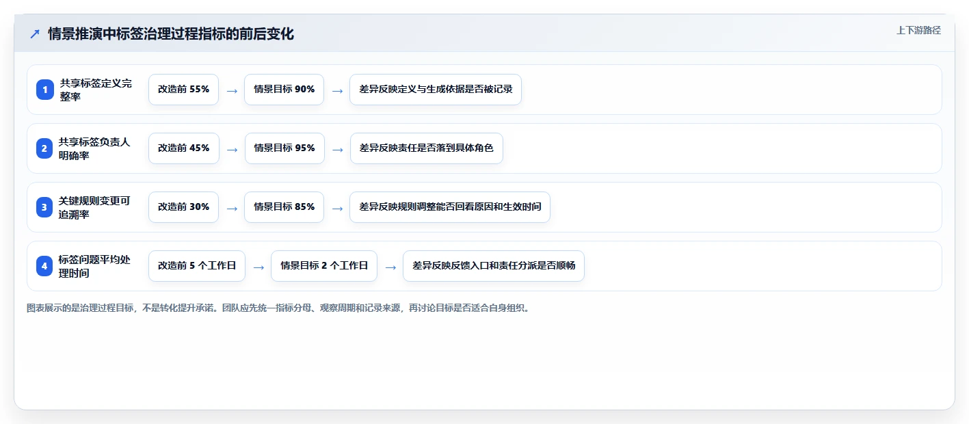Click the arrow between 改造前 45% and 情景目标 95%
Viewport: 969px width, 424px height.
(232, 149)
